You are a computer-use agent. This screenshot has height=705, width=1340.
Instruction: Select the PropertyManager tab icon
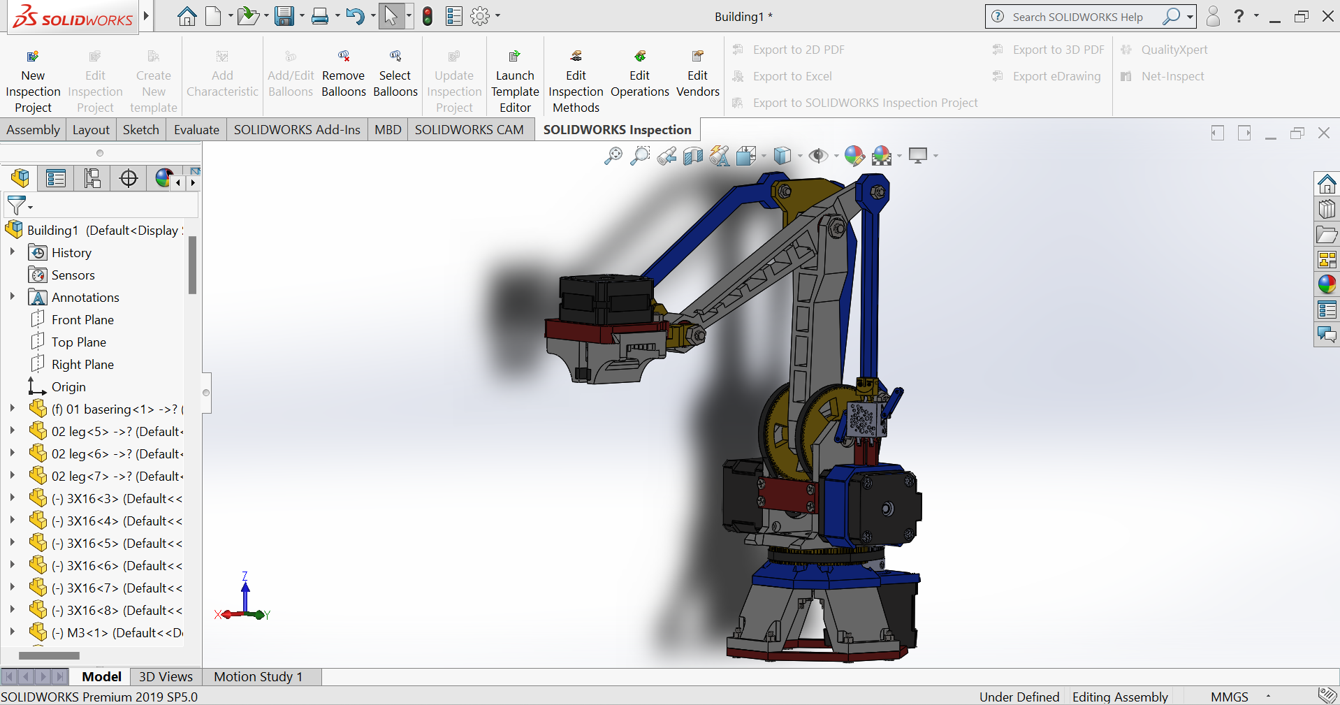coord(56,178)
